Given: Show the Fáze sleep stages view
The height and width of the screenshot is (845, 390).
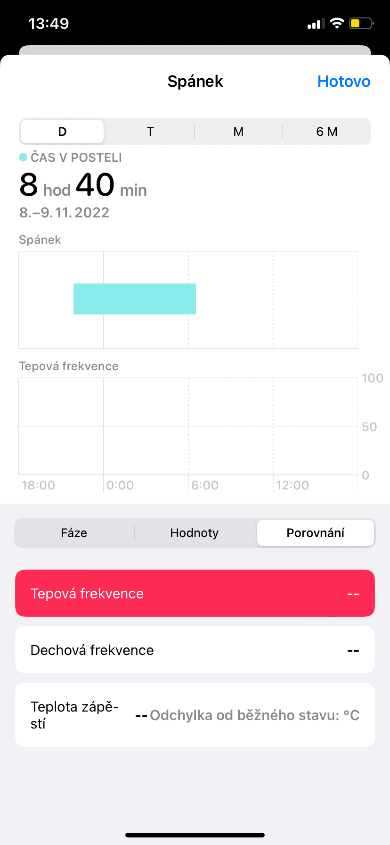Looking at the screenshot, I should (x=74, y=533).
